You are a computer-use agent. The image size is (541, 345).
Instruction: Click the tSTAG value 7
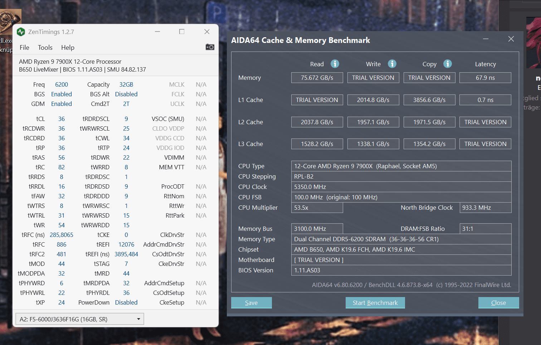[126, 264]
